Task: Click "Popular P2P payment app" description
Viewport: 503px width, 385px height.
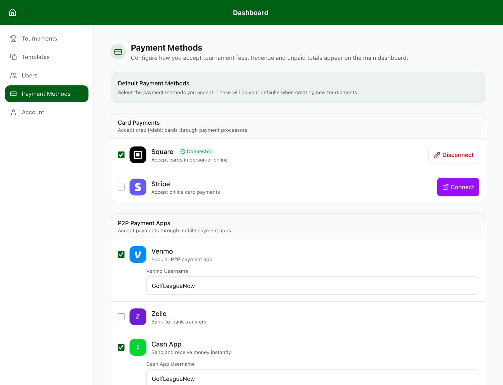Action: pos(182,259)
